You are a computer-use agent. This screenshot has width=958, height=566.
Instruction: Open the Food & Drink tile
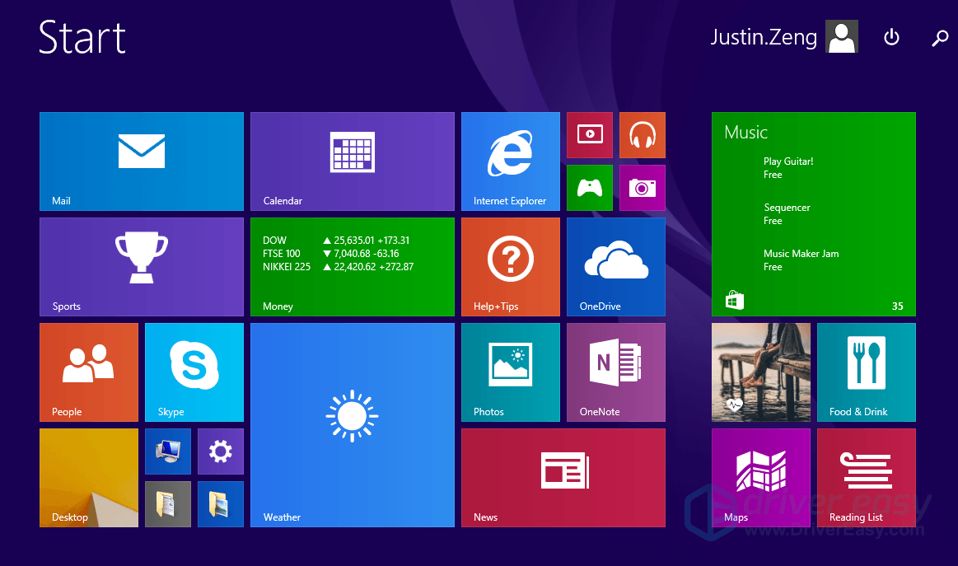[x=867, y=372]
